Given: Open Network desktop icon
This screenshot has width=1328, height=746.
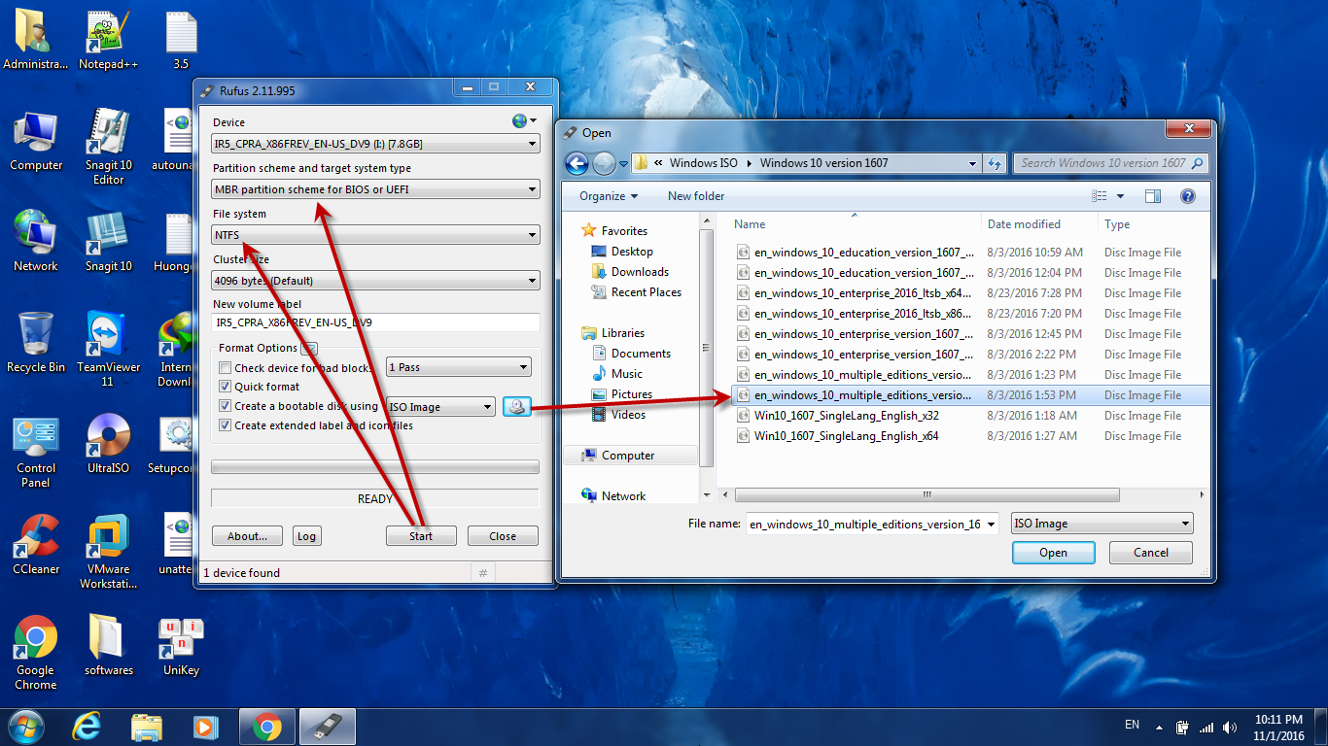Looking at the screenshot, I should point(36,243).
